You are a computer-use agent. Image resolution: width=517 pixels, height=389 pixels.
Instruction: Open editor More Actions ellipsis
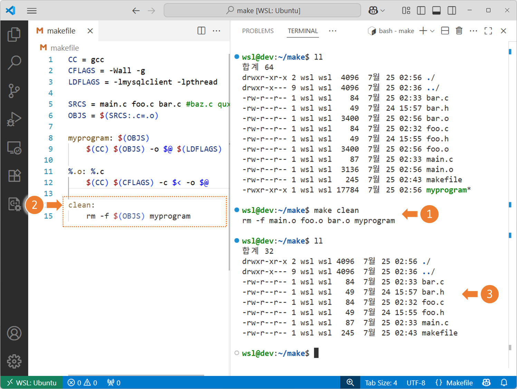click(x=217, y=31)
